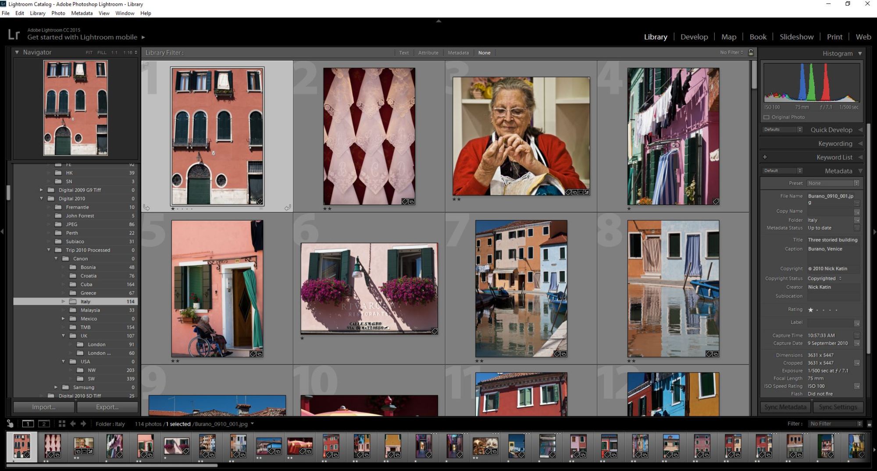Switch to the Develop module
Screen dimensions: 877x471
[694, 37]
